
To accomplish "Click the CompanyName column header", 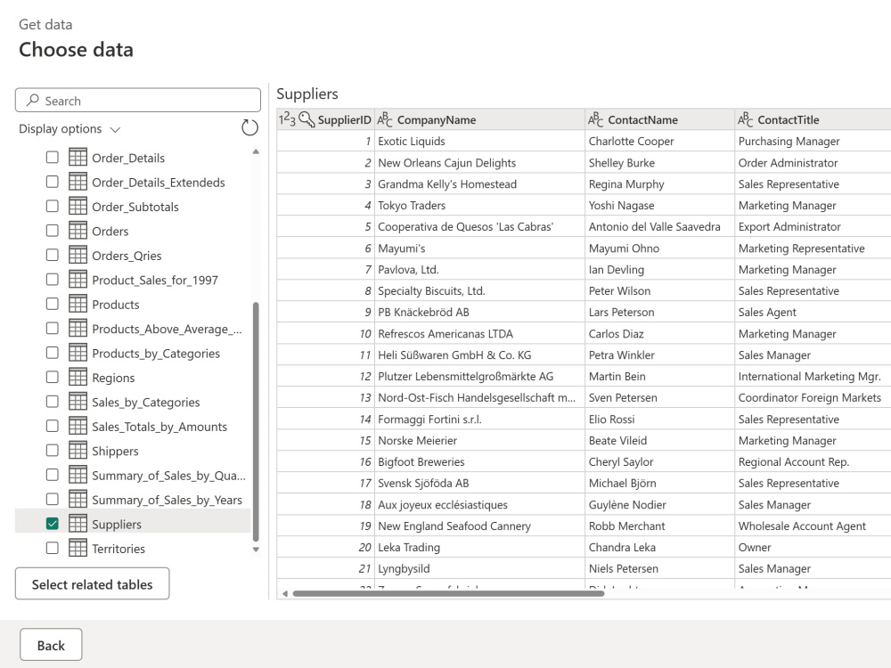I will click(479, 119).
